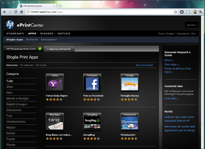
Task: Click the yellow arrow phone extension icon
Action: tap(194, 12)
